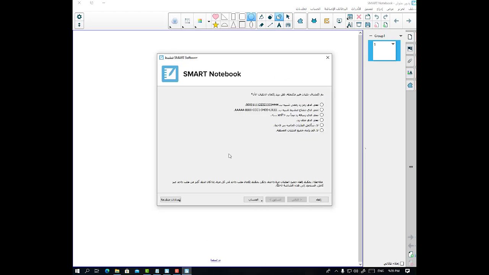Open the Properties sidebar tab
The image size is (489, 275).
click(410, 73)
